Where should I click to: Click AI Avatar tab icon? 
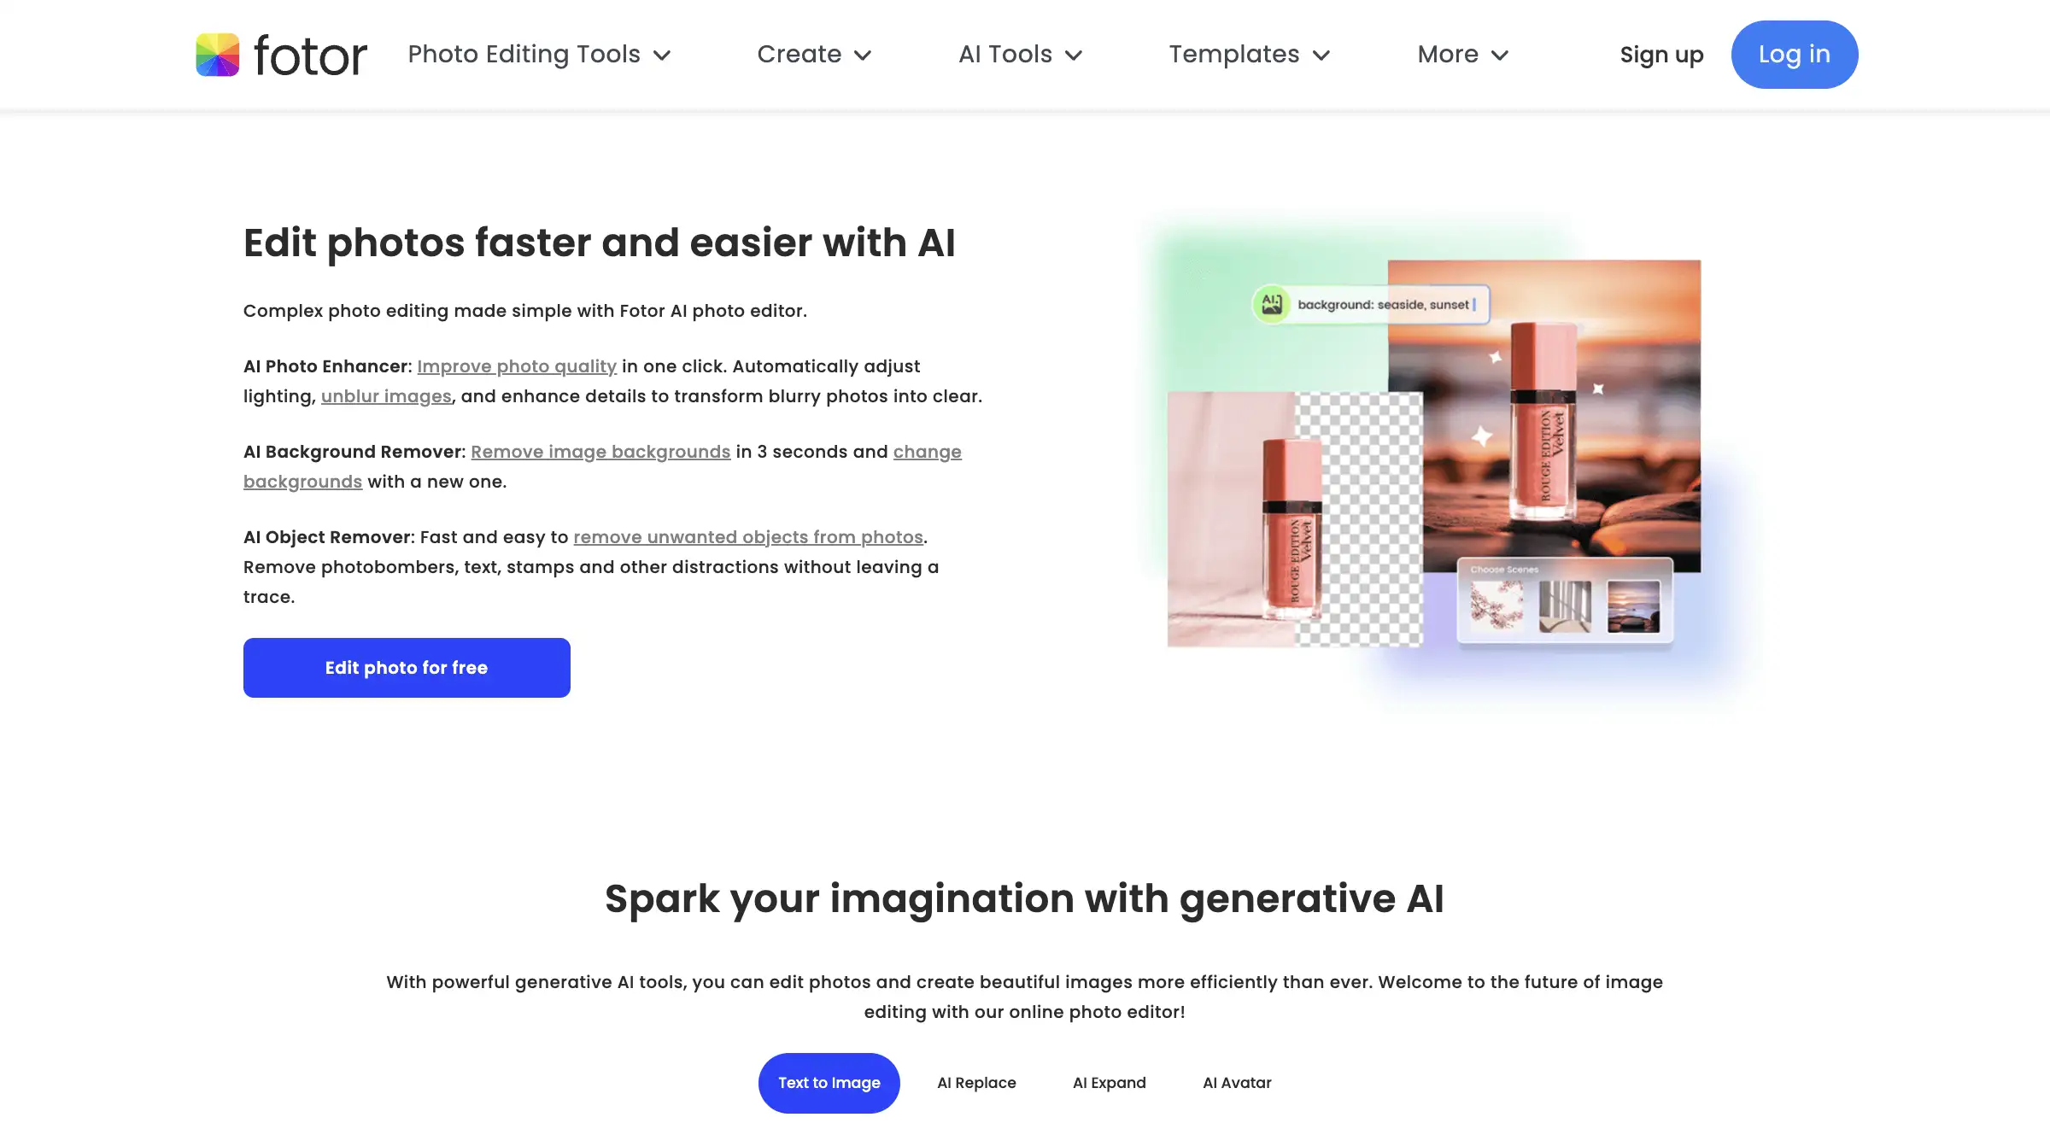1237,1082
